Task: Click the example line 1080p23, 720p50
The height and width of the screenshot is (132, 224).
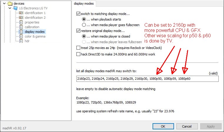Action: click(x=106, y=102)
